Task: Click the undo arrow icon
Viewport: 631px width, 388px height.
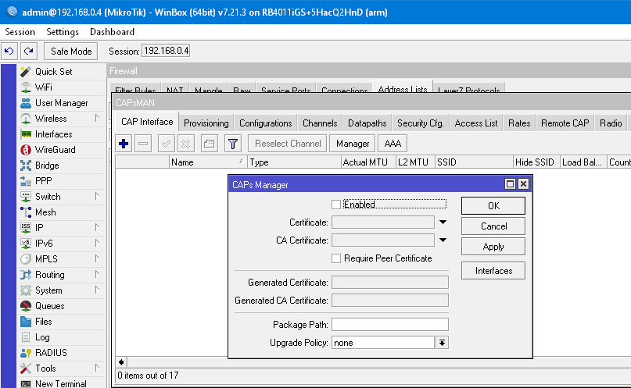Action: 9,51
